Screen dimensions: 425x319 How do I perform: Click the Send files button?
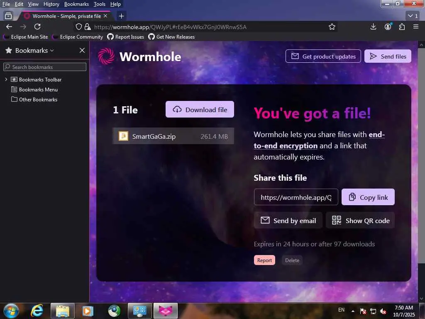[388, 56]
